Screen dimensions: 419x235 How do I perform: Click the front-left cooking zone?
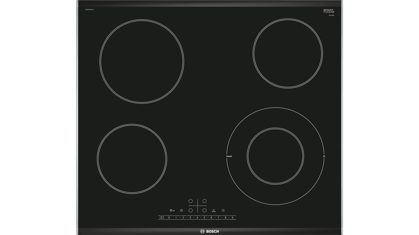click(132, 159)
